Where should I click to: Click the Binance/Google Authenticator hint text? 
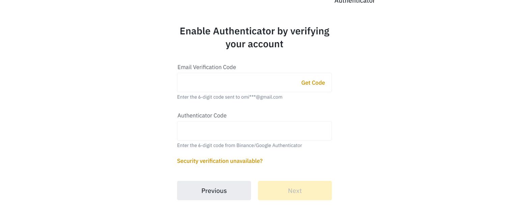(x=239, y=145)
